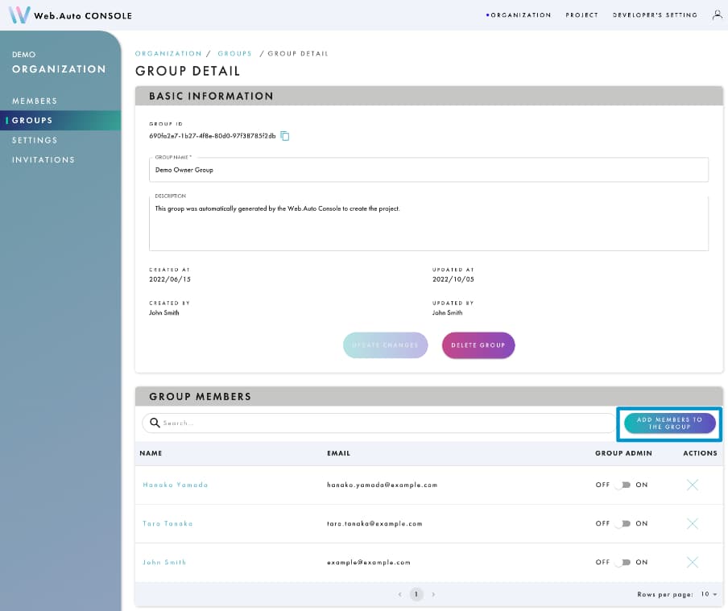Focus the Description text area
Viewport: 728px width, 611px height.
(428, 224)
